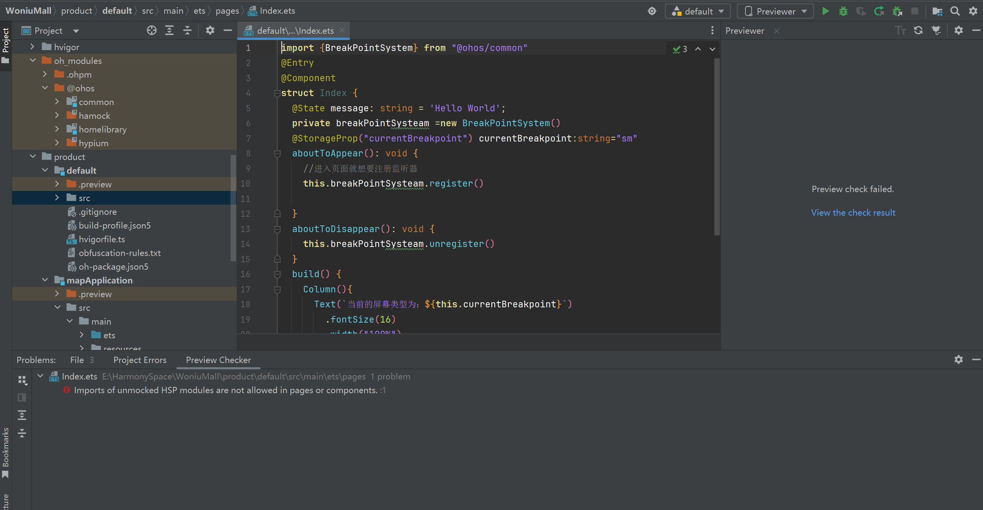Open Problems panel settings gear
The image size is (983, 510).
(959, 359)
